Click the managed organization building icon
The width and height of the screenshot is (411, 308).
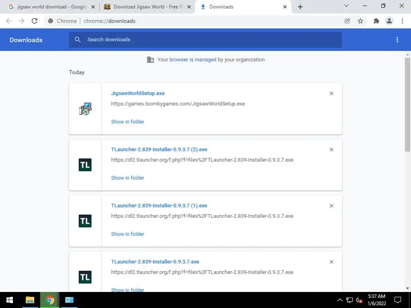coord(151,60)
